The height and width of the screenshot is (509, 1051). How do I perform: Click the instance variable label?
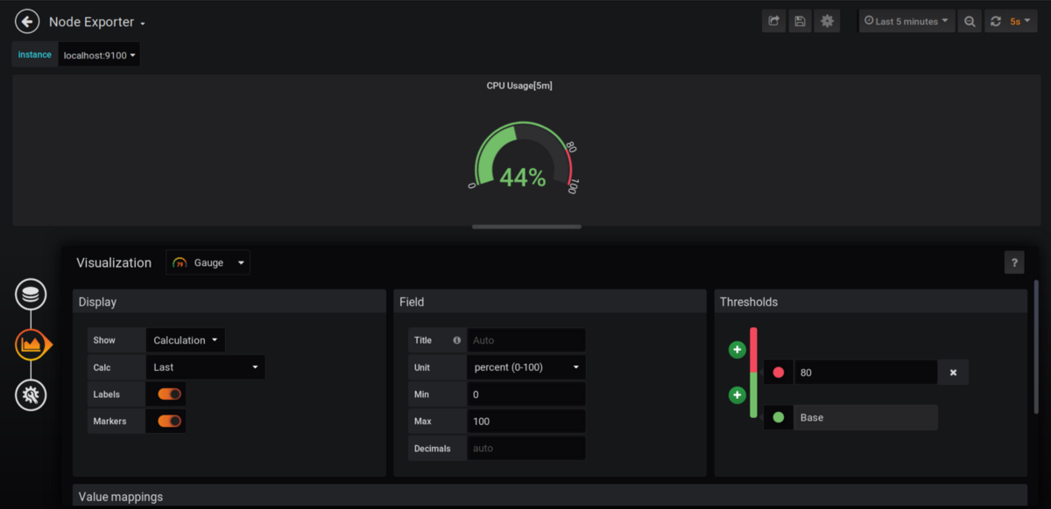tap(35, 55)
